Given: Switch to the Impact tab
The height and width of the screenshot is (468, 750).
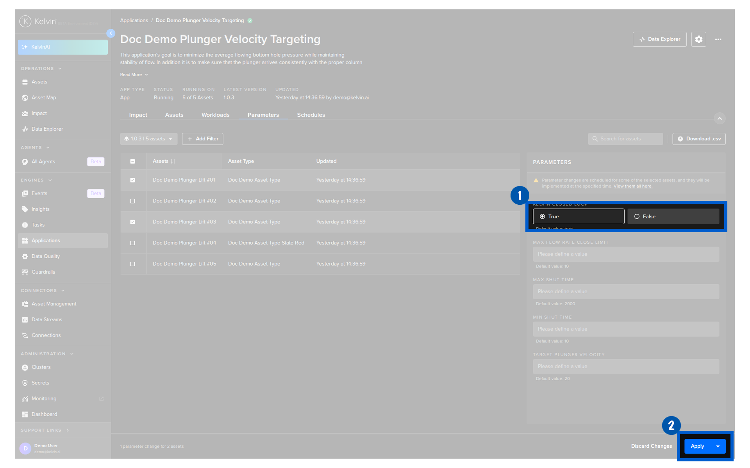Looking at the screenshot, I should point(138,115).
